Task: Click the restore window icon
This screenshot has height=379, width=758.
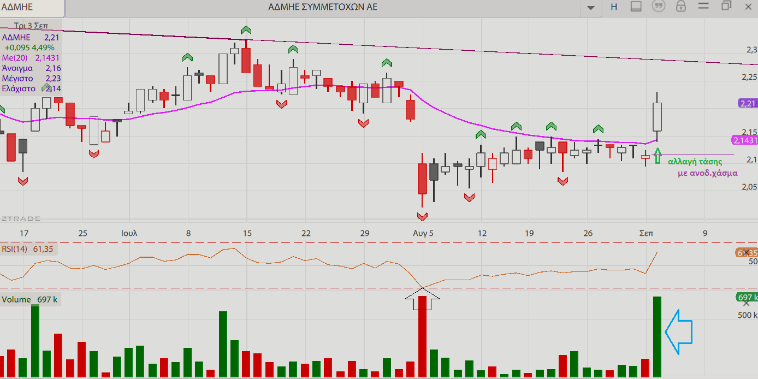Action: click(726, 6)
